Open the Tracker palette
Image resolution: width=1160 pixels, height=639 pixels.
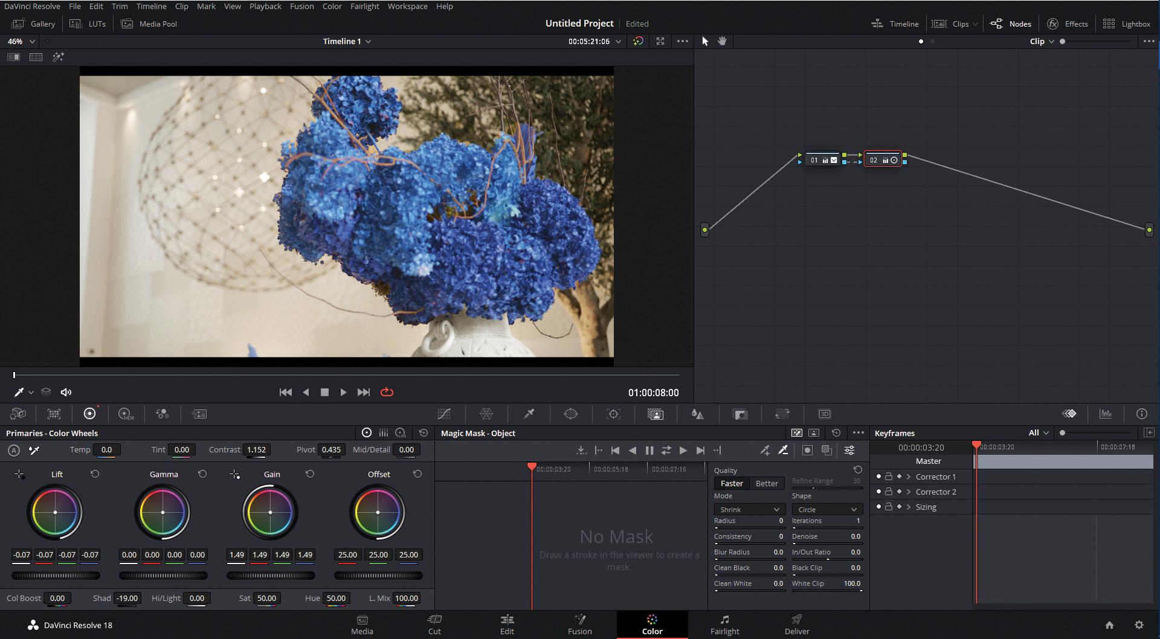click(x=613, y=414)
